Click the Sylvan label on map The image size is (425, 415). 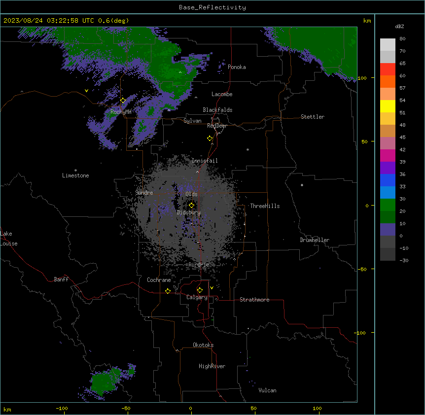192,121
